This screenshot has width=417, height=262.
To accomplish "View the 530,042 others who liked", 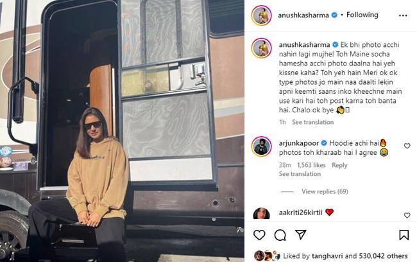I will 383,256.
